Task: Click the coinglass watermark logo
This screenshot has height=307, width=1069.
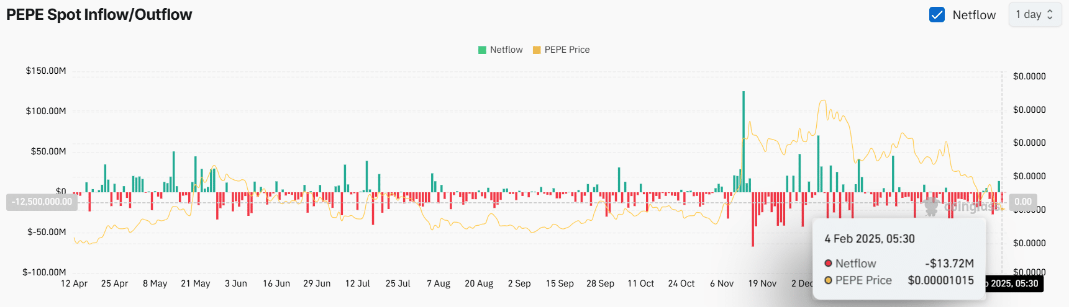Action: coord(931,207)
